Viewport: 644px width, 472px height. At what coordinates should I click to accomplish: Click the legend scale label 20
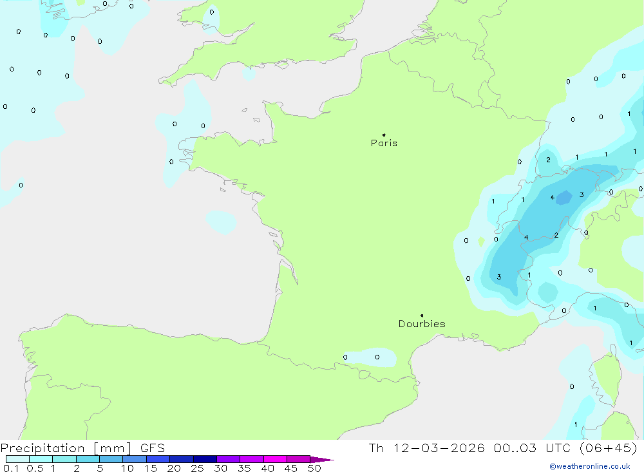tap(174, 468)
